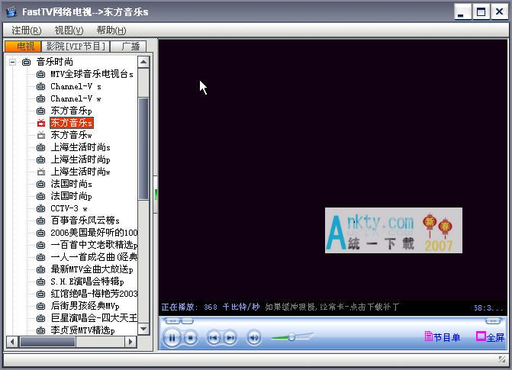512x370 pixels.
Task: Play 百事音乐风云榜s channel
Action: tap(85, 220)
